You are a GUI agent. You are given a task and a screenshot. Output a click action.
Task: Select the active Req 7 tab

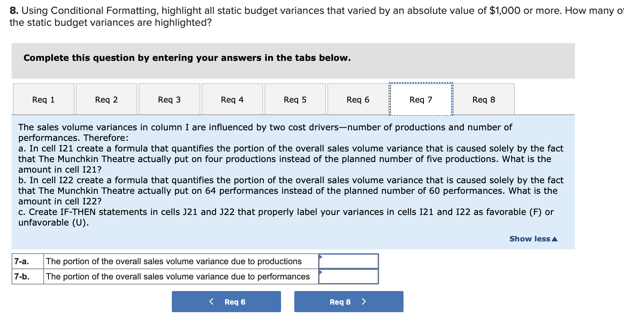[x=421, y=99]
